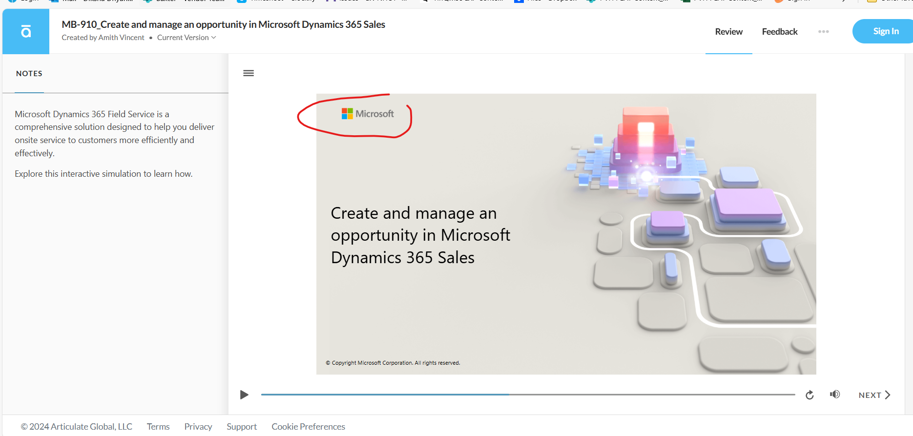Click the Microsoft logo on the slide
The image size is (913, 436).
point(368,114)
